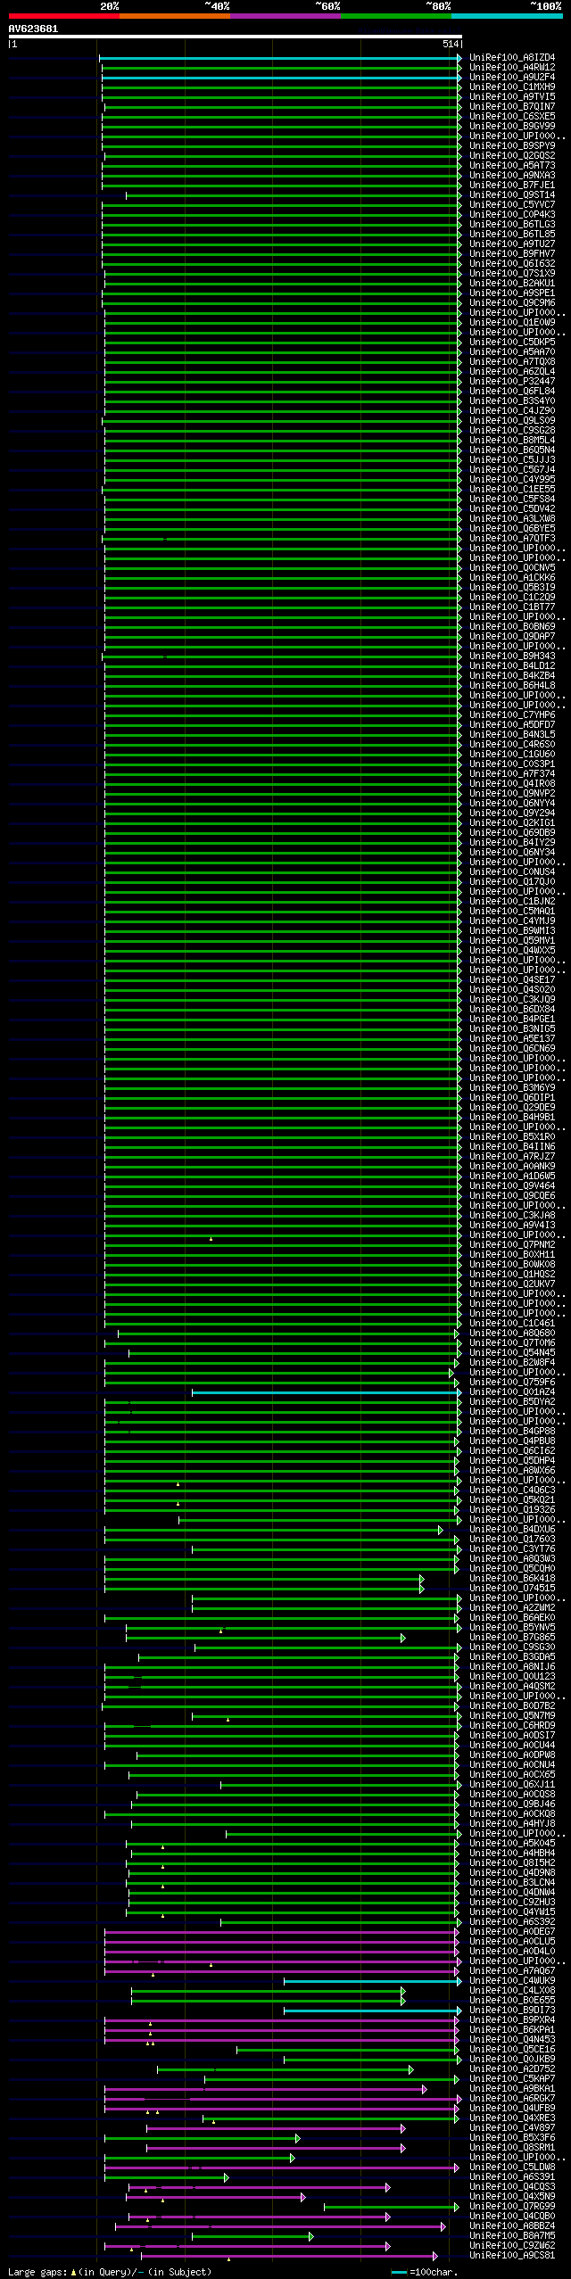Click the UniRef100_A8Q680 label
This screenshot has width=571, height=2279.
point(512,1334)
